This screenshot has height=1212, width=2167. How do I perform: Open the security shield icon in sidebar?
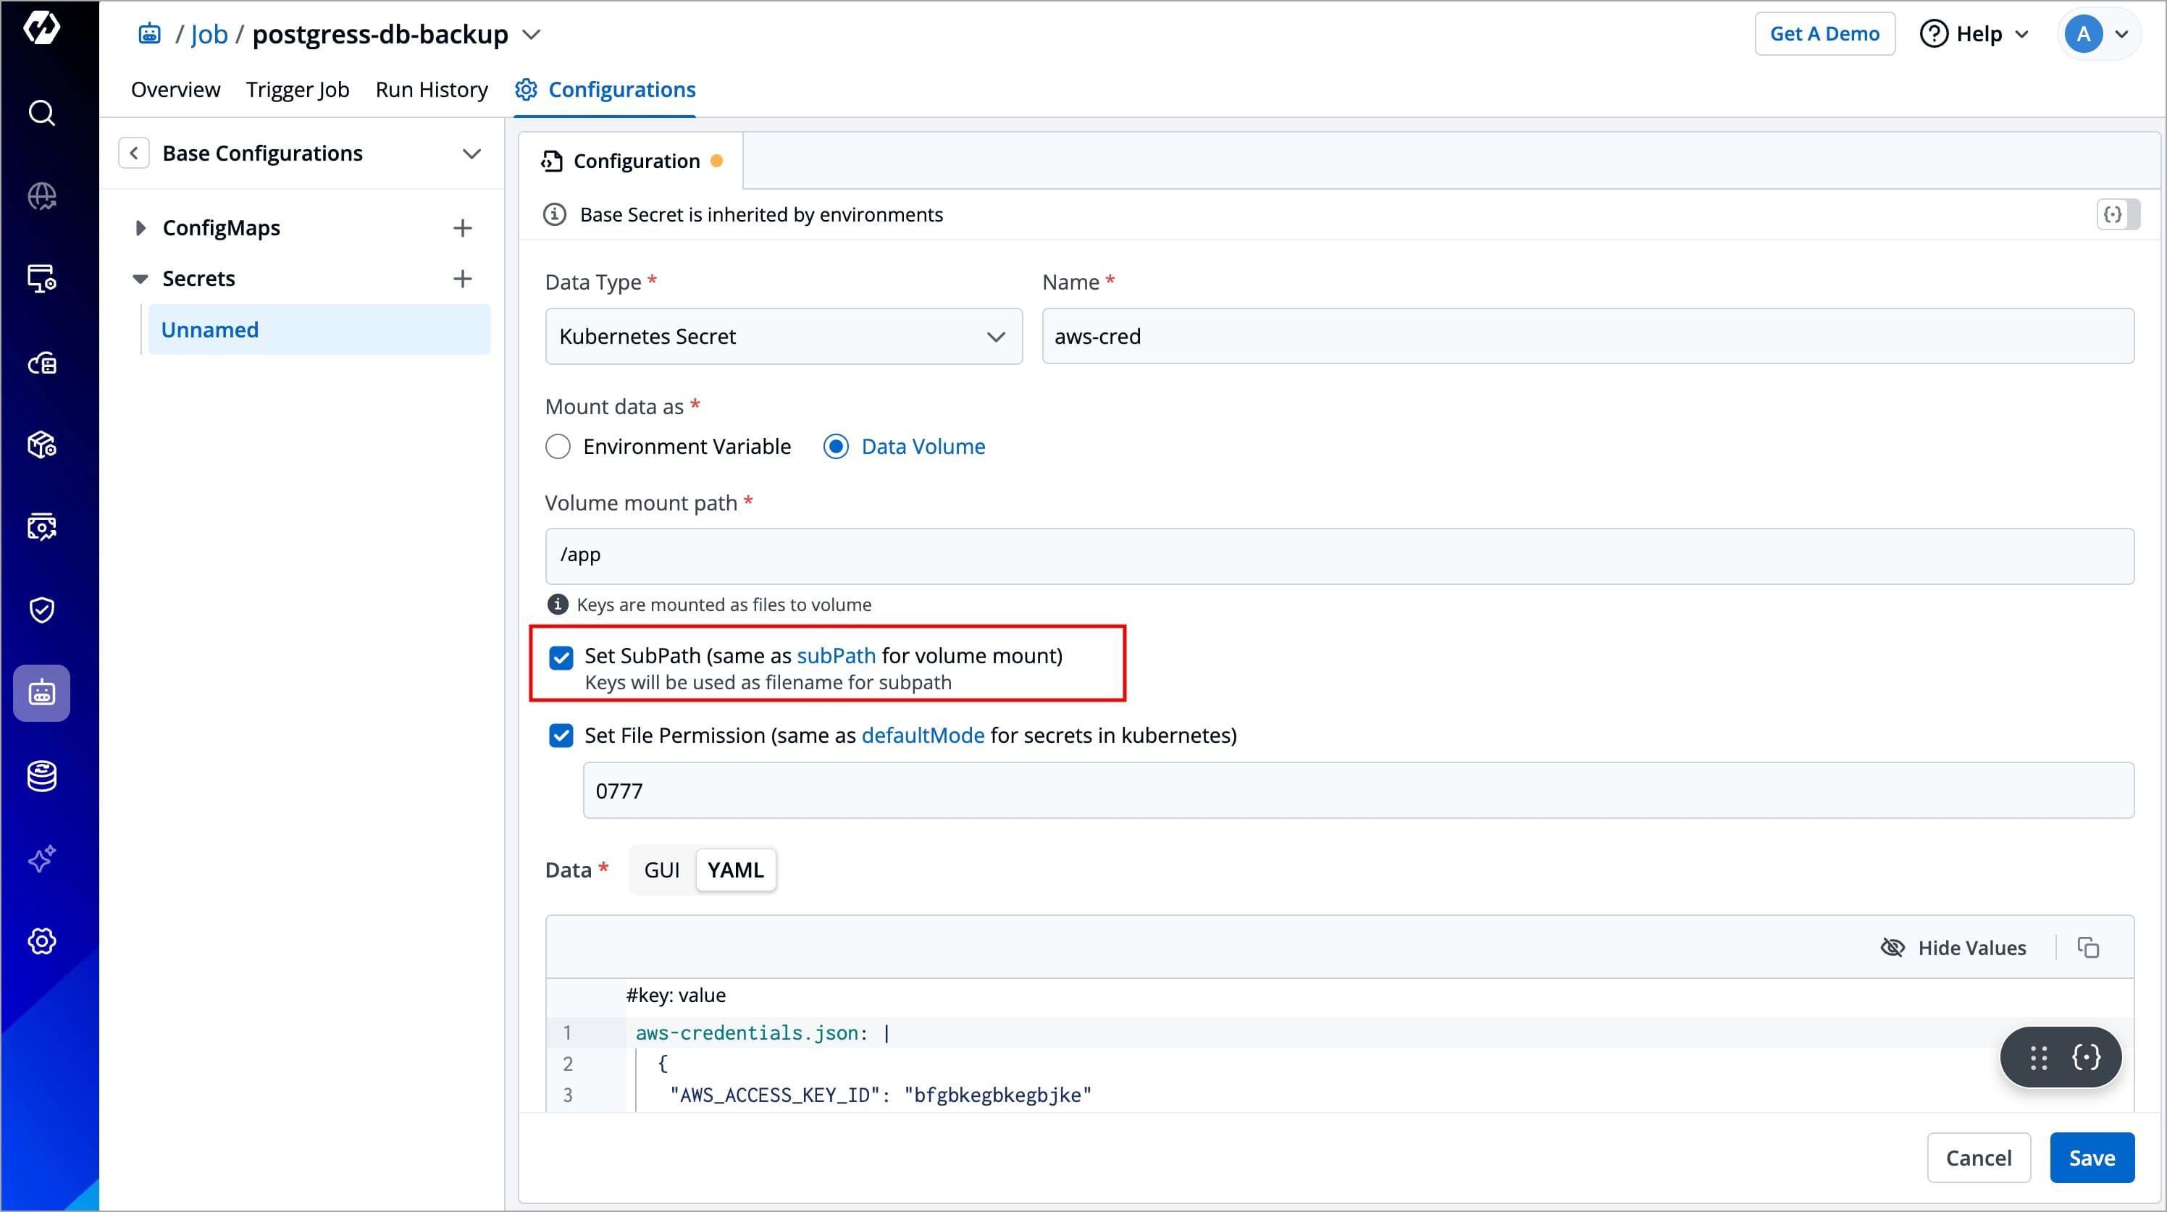[x=41, y=610]
